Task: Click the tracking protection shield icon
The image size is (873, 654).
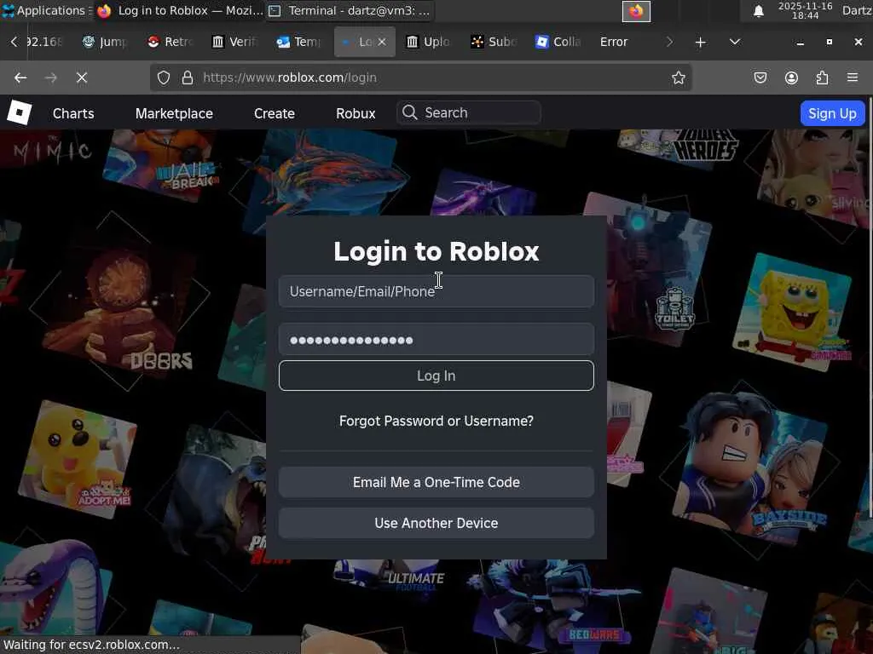Action: point(163,77)
